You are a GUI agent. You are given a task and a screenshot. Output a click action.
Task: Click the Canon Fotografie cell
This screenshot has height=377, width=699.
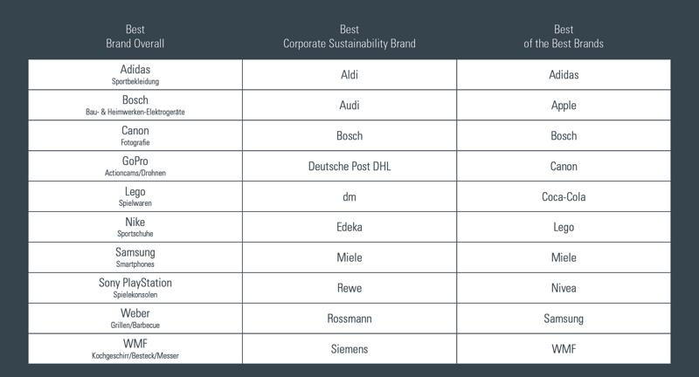(135, 135)
